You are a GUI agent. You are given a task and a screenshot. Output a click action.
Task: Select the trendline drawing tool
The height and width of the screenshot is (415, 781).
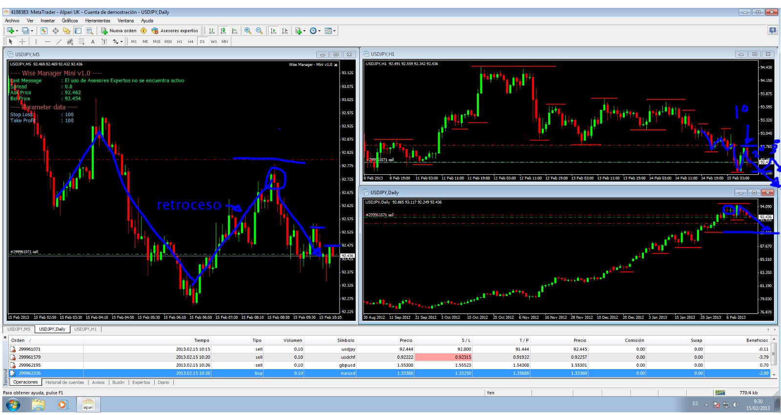click(59, 41)
